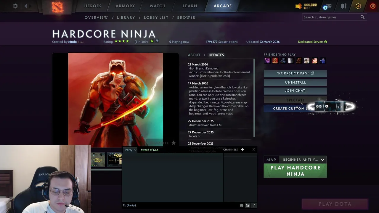Click the 0 Playing now text

[179, 42]
